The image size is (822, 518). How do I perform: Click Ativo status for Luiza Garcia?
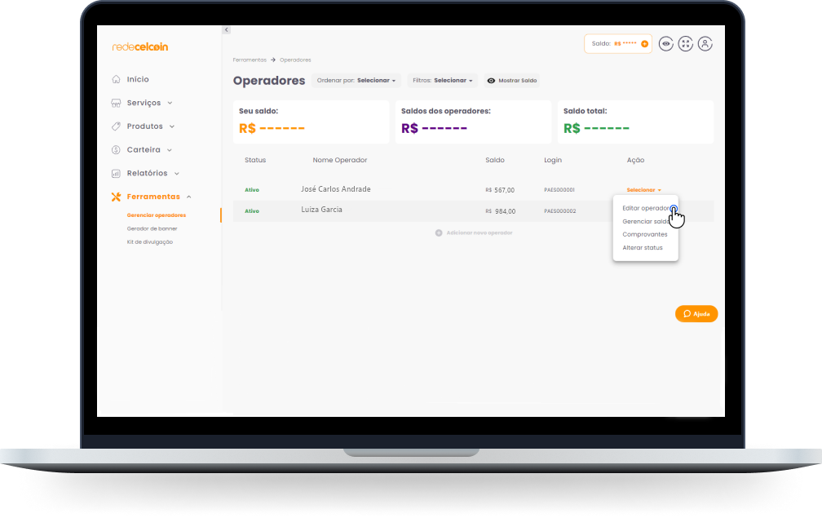[252, 210]
